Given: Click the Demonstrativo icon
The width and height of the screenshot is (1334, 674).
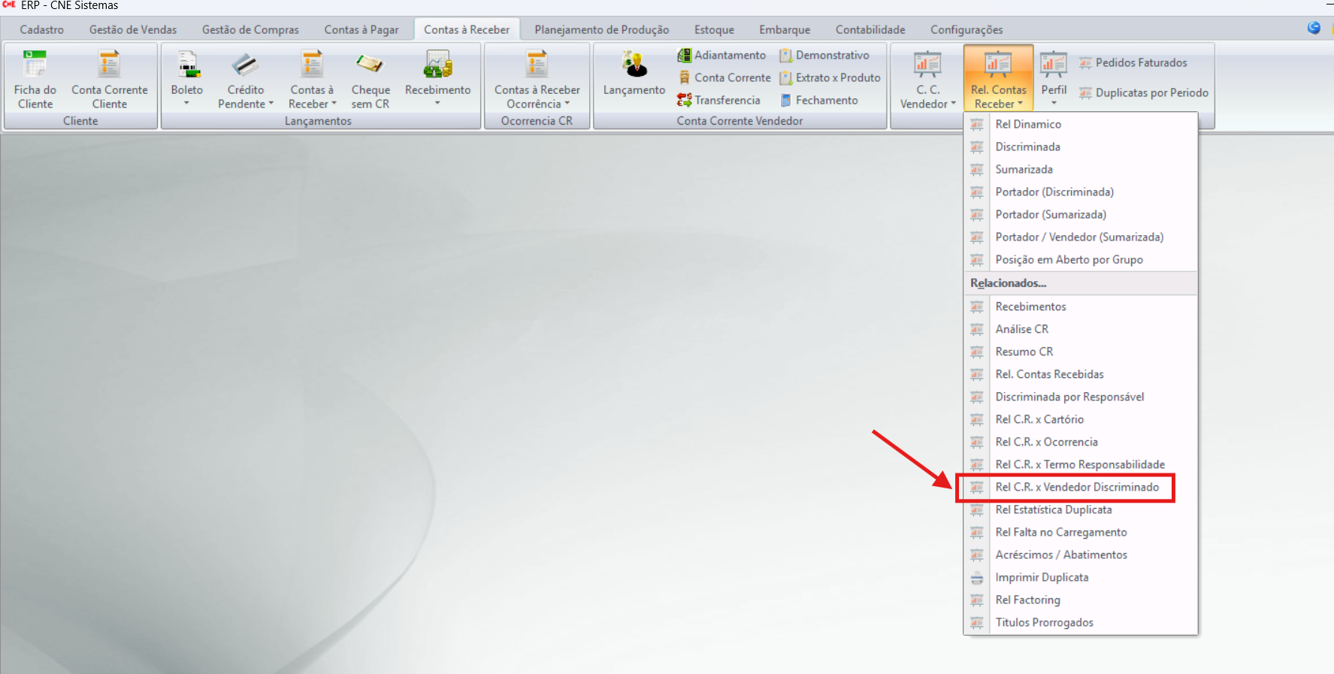Looking at the screenshot, I should click(786, 55).
